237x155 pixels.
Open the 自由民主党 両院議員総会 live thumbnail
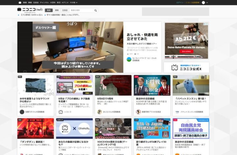(191, 129)
